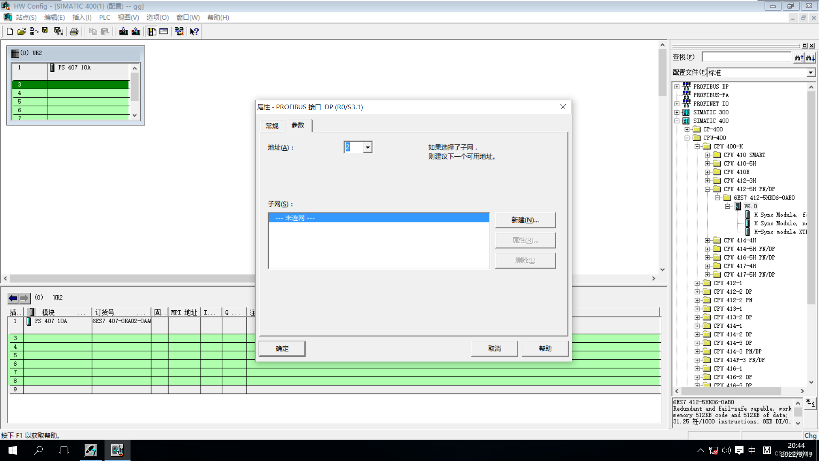Expand the PROFINET IO catalog node
Screen dimensions: 819x461
[x=677, y=104]
